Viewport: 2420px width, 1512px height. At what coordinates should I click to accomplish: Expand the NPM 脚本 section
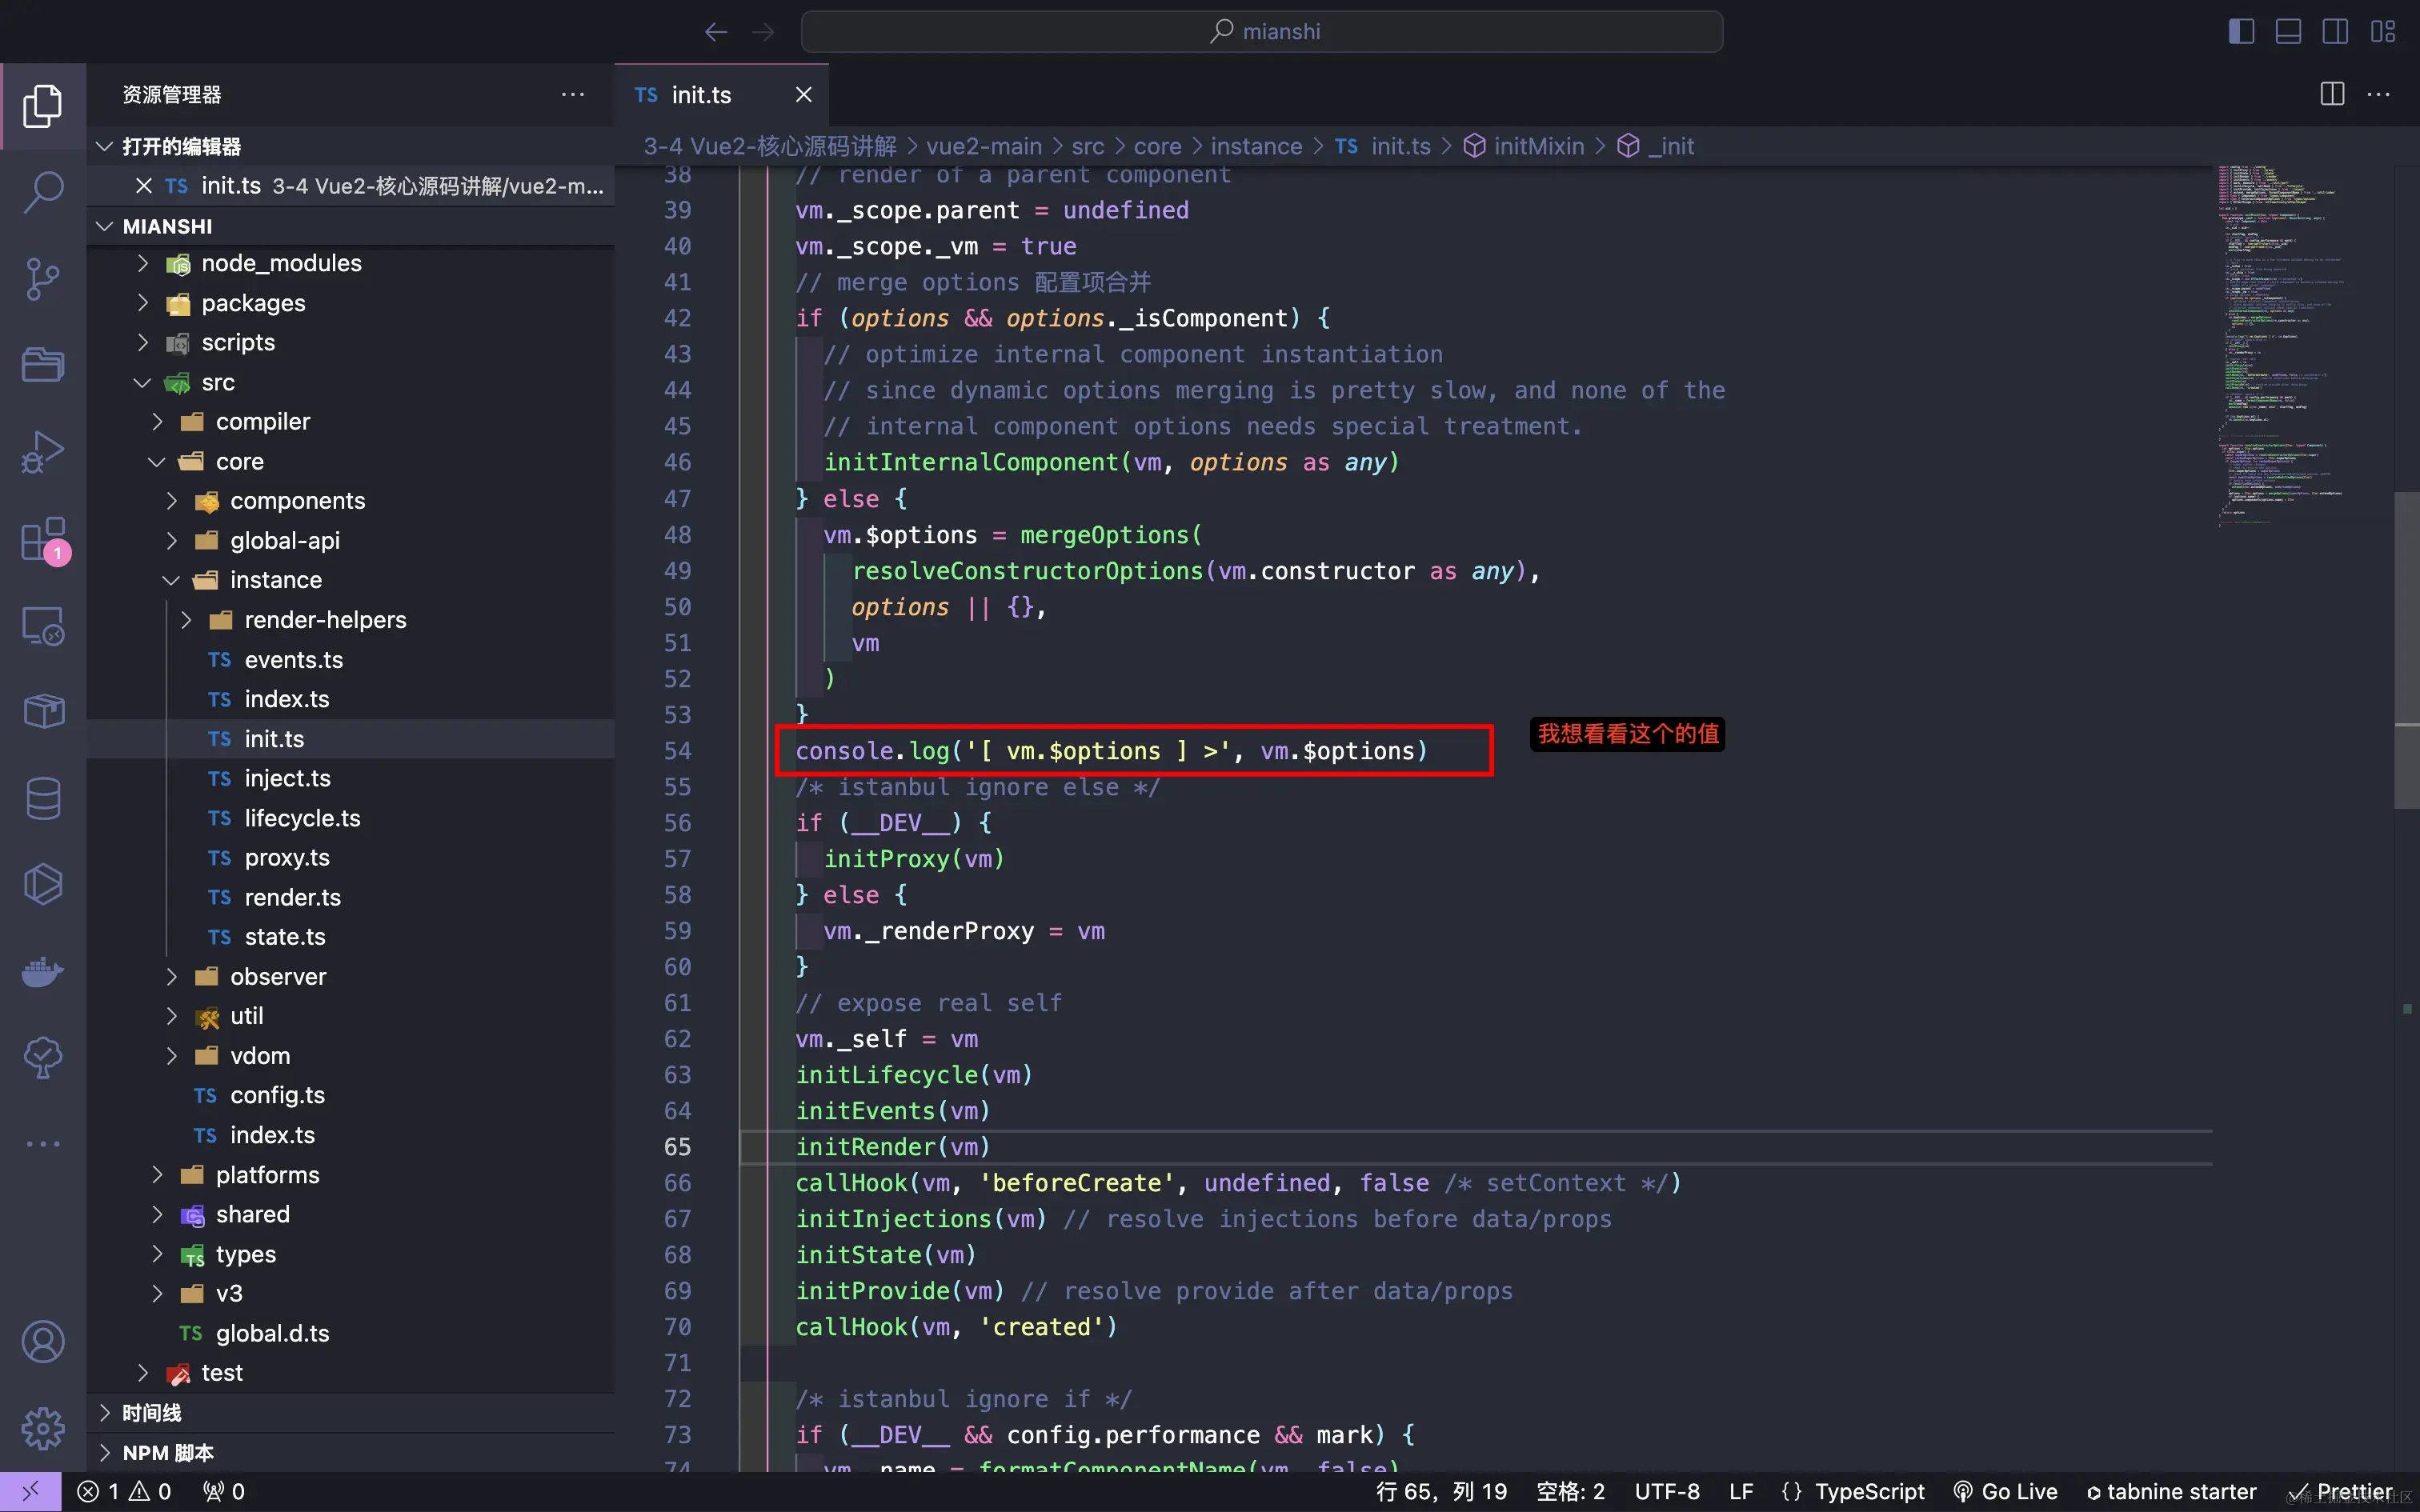point(167,1452)
